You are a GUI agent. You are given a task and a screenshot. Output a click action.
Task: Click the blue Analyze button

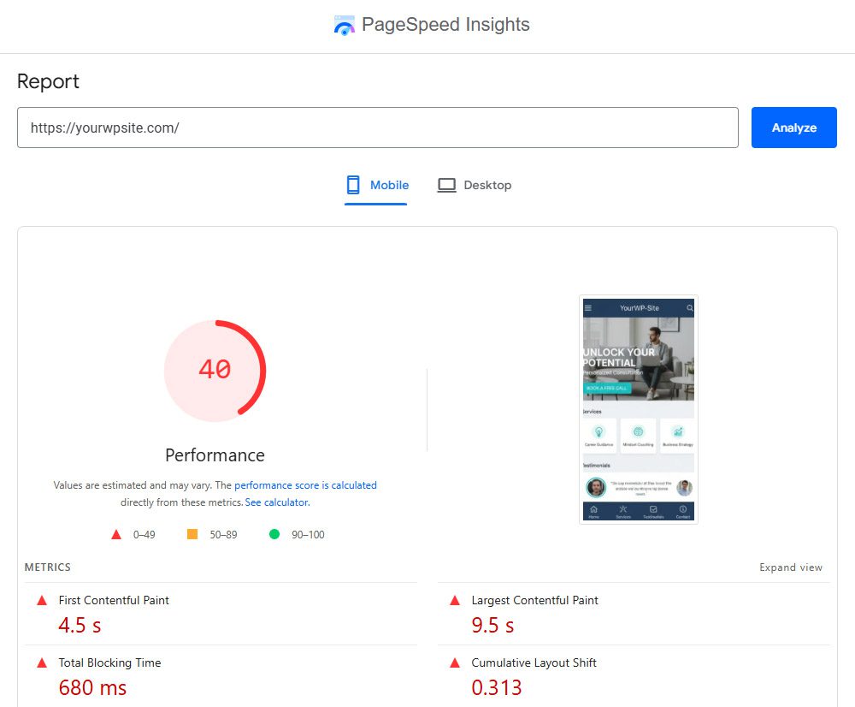click(x=794, y=128)
